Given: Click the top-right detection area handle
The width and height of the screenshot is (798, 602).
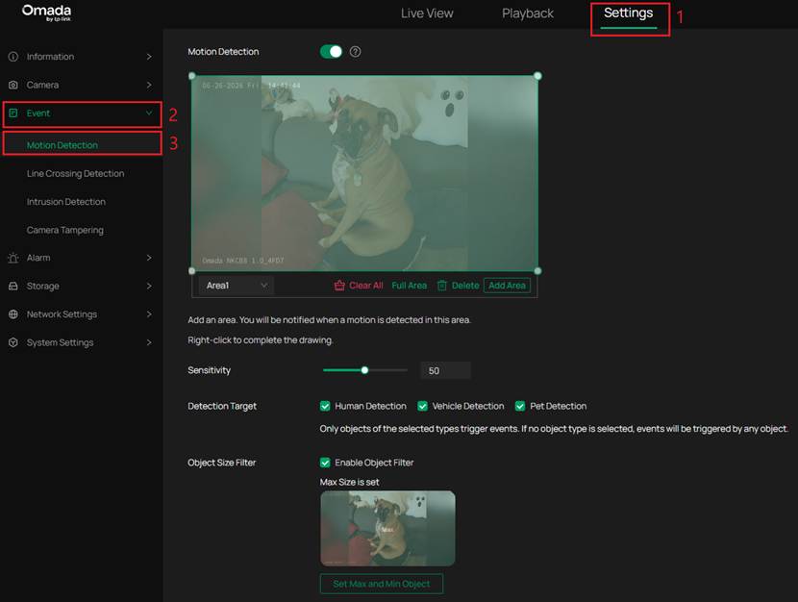Looking at the screenshot, I should [538, 76].
